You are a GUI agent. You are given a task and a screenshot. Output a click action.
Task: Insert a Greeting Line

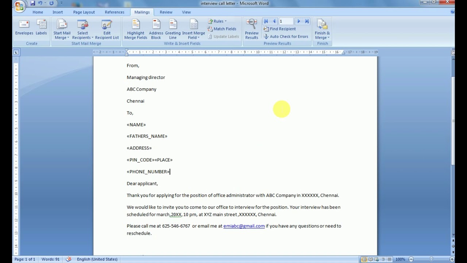pyautogui.click(x=173, y=29)
